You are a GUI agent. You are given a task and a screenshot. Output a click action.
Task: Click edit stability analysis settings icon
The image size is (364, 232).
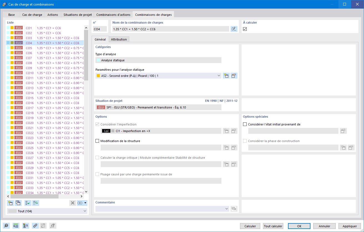click(234, 164)
